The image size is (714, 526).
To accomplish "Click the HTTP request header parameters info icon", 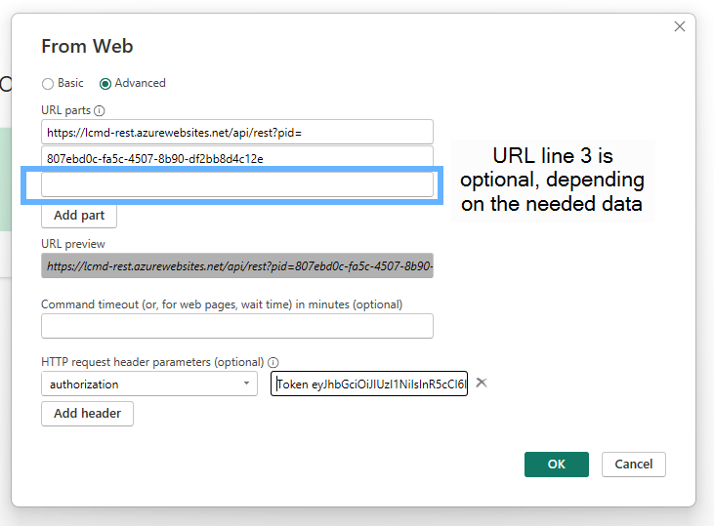I will 273,362.
